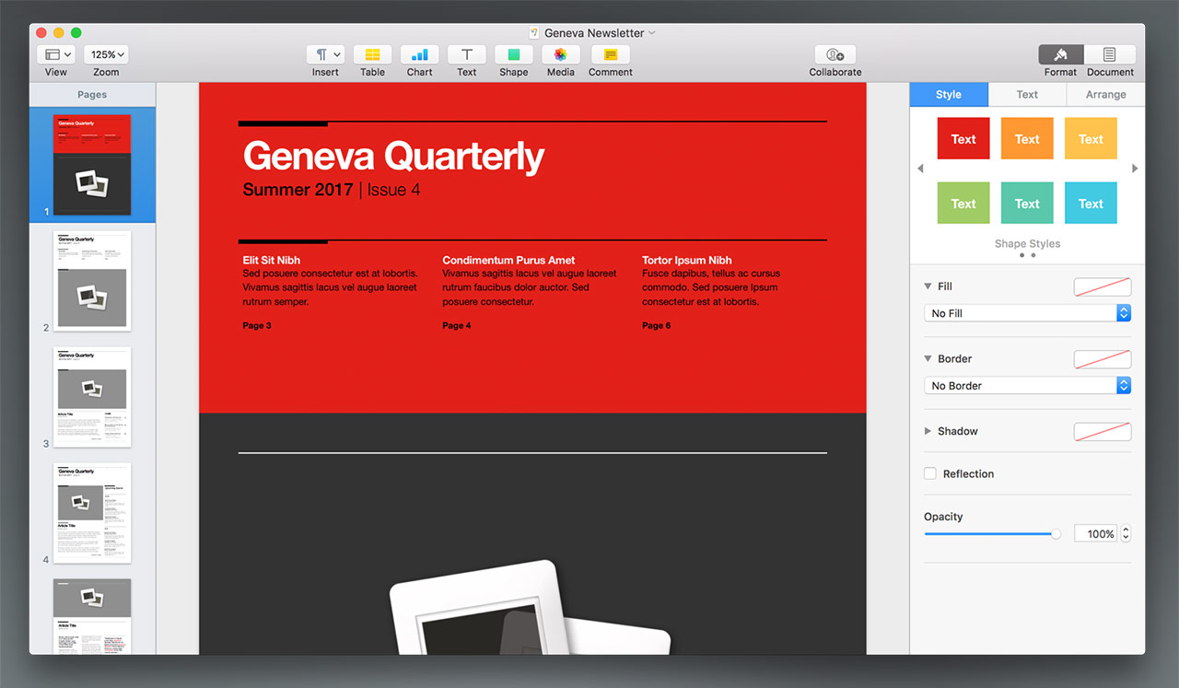Click the Opacity percentage field
1179x688 pixels.
(x=1095, y=534)
